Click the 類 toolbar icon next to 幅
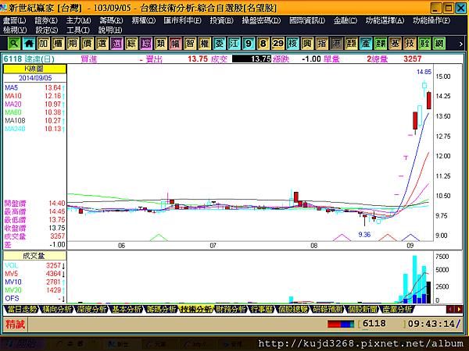469x351 pixels. 160,44
